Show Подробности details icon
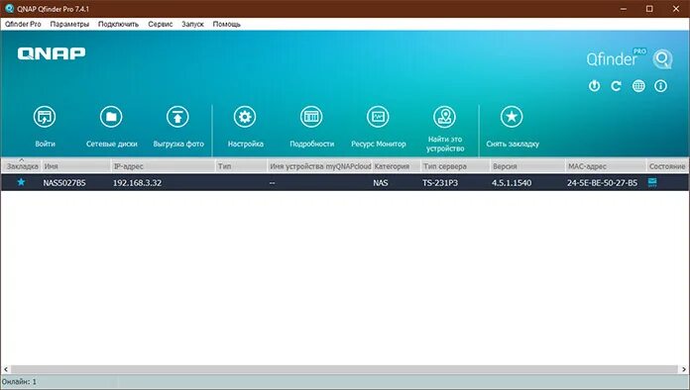690x390 pixels. click(x=311, y=117)
